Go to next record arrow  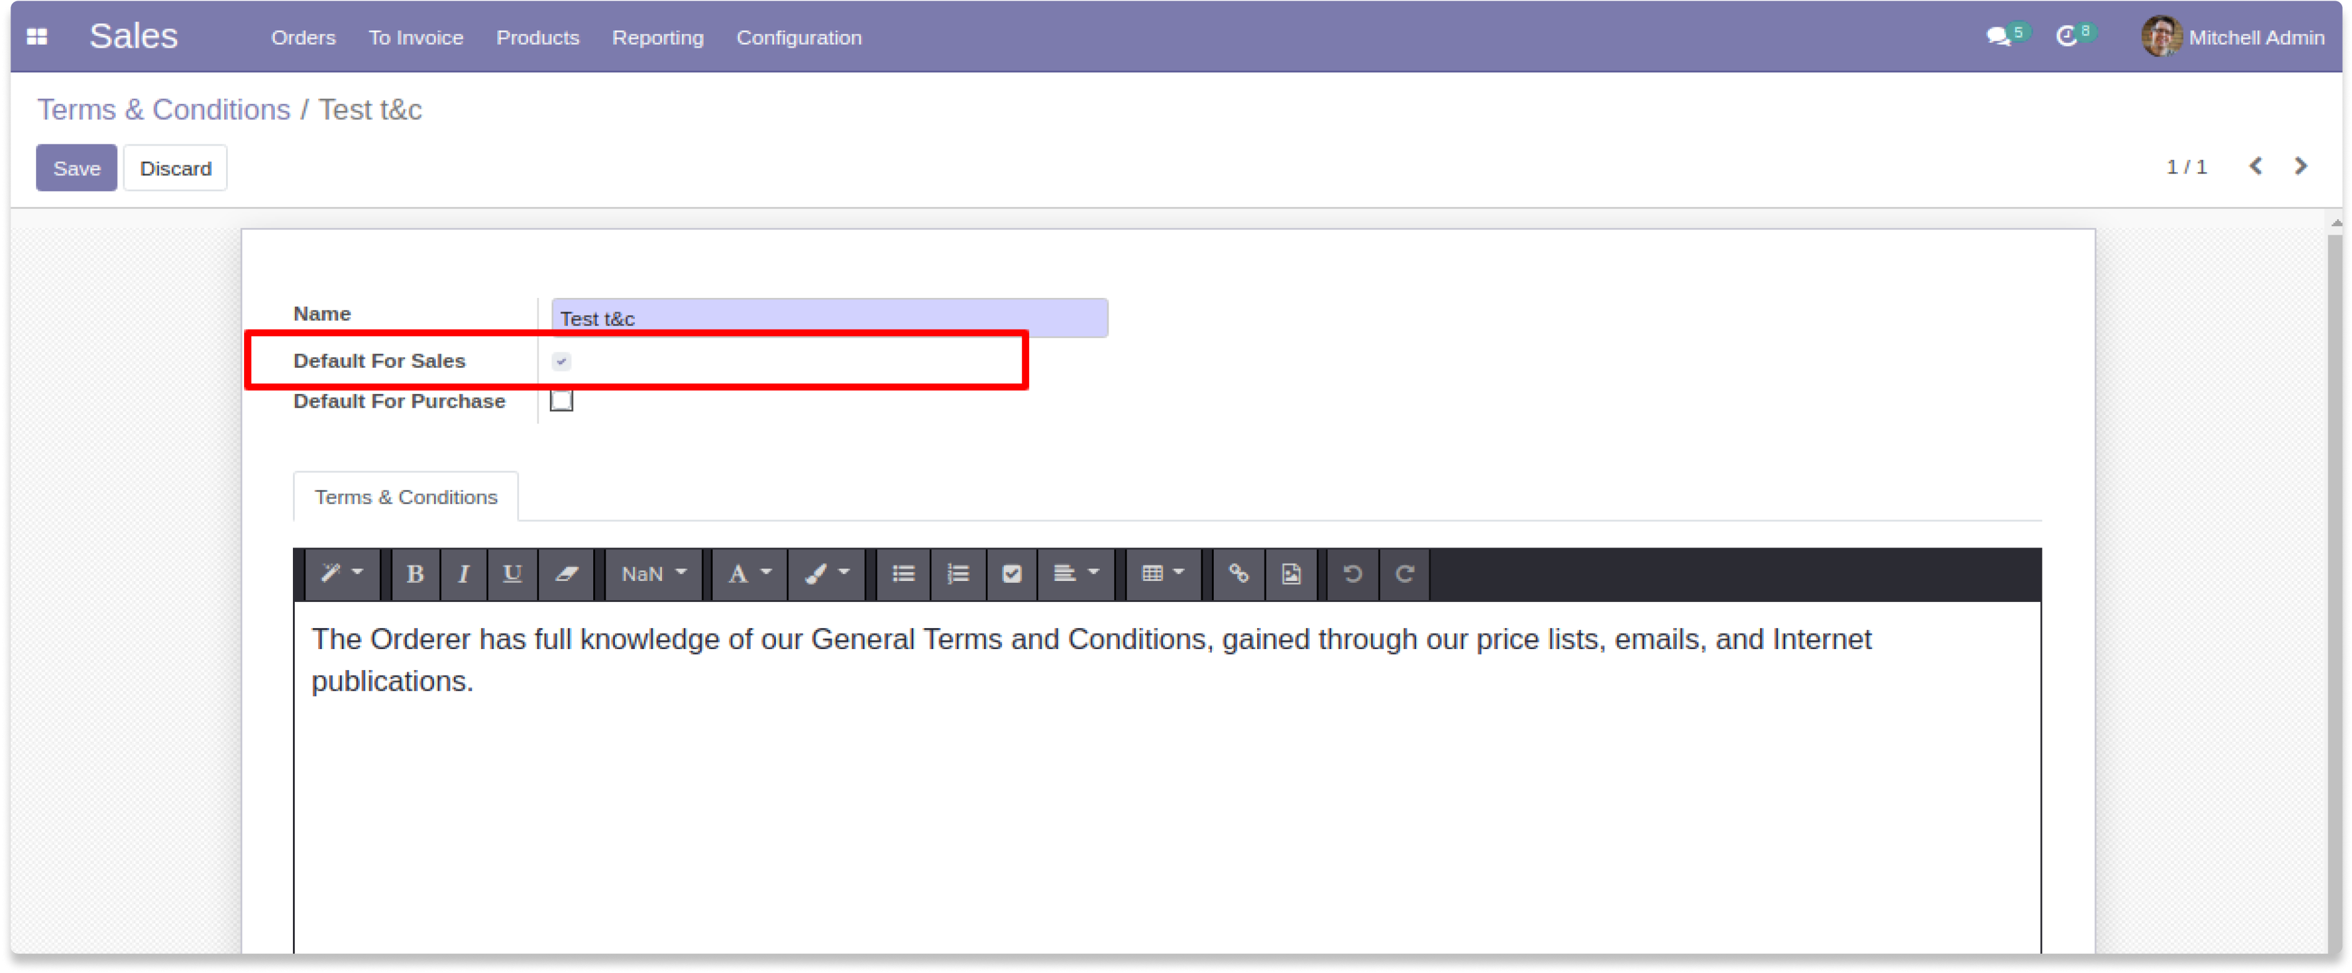(x=2301, y=166)
